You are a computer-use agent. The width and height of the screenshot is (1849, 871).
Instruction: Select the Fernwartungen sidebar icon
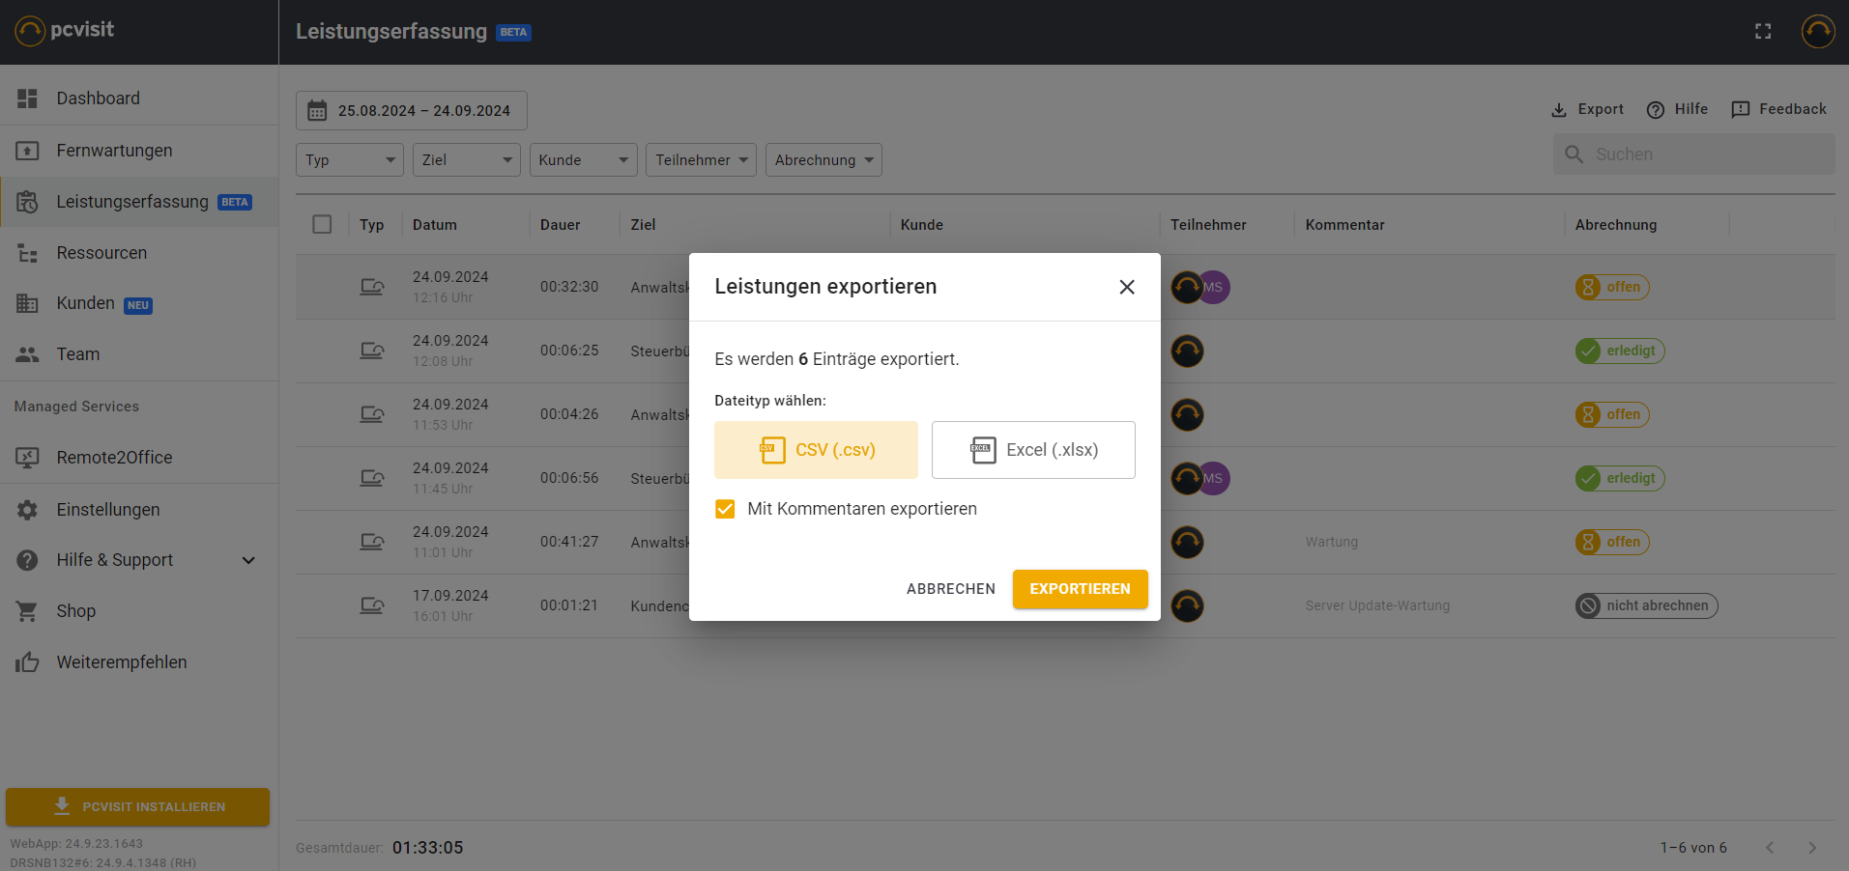point(27,150)
